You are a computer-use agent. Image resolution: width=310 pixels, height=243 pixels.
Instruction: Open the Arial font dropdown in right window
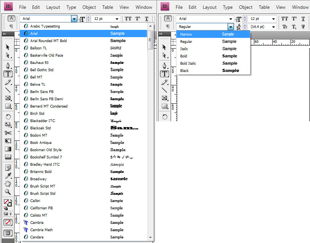point(231,19)
